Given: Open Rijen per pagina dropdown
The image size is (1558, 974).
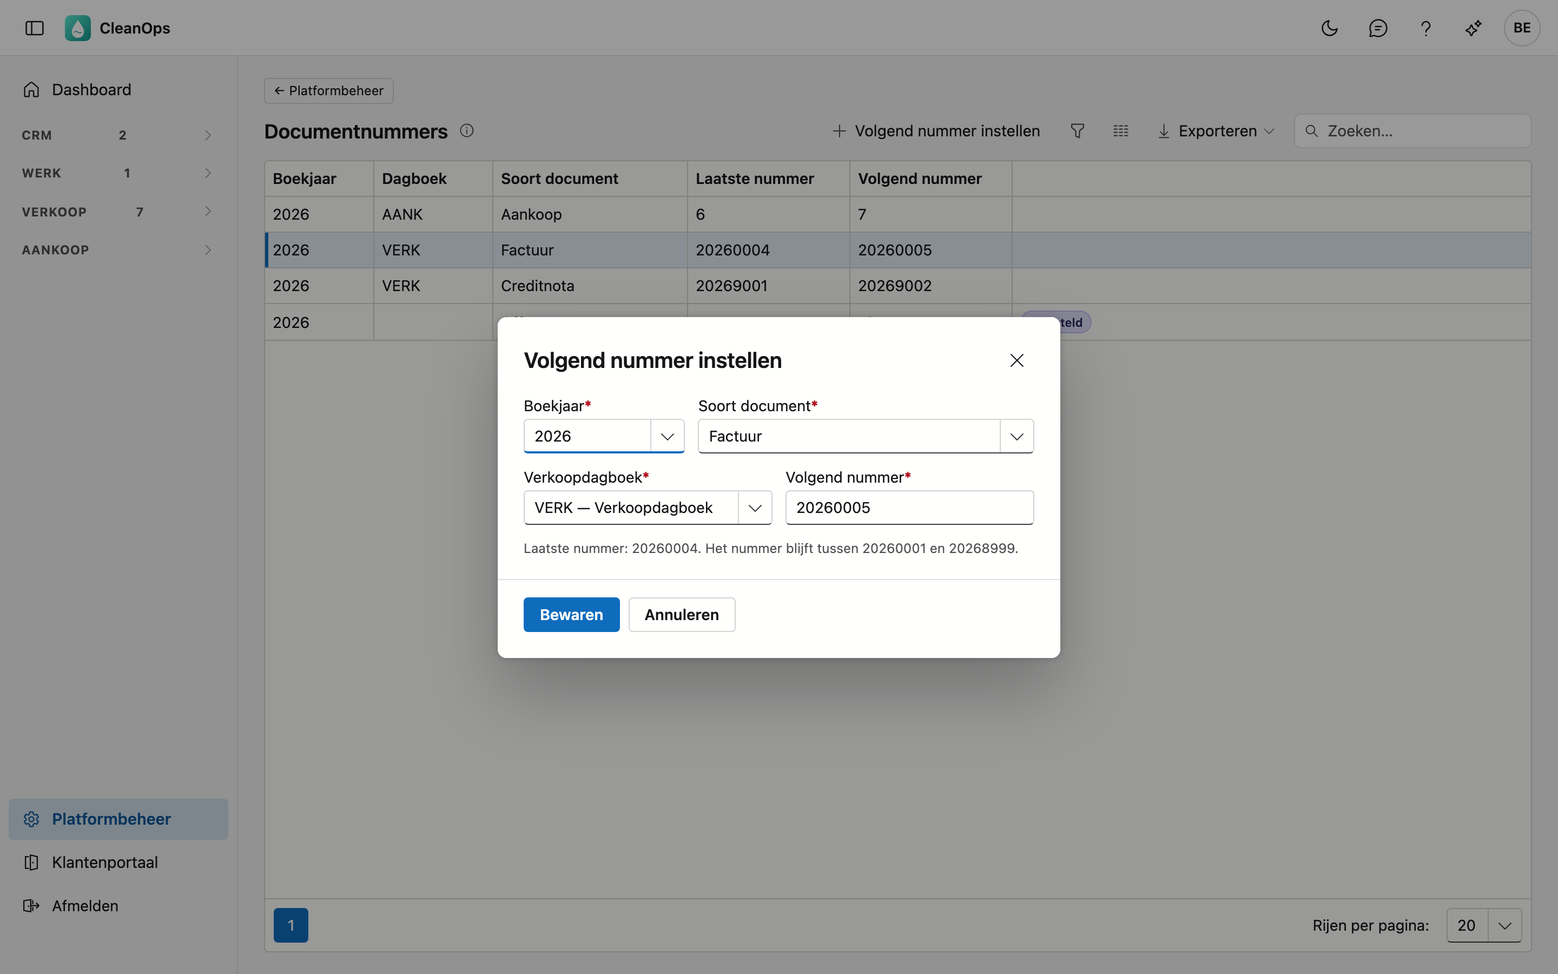Looking at the screenshot, I should (x=1483, y=925).
